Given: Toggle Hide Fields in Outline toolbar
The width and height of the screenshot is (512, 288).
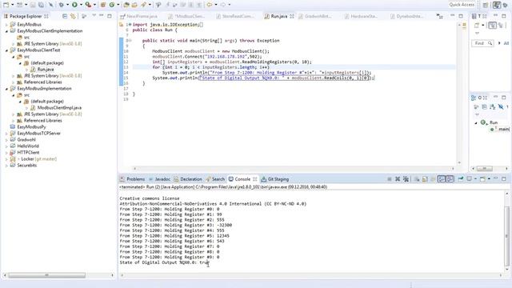Looking at the screenshot, I should (501, 106).
